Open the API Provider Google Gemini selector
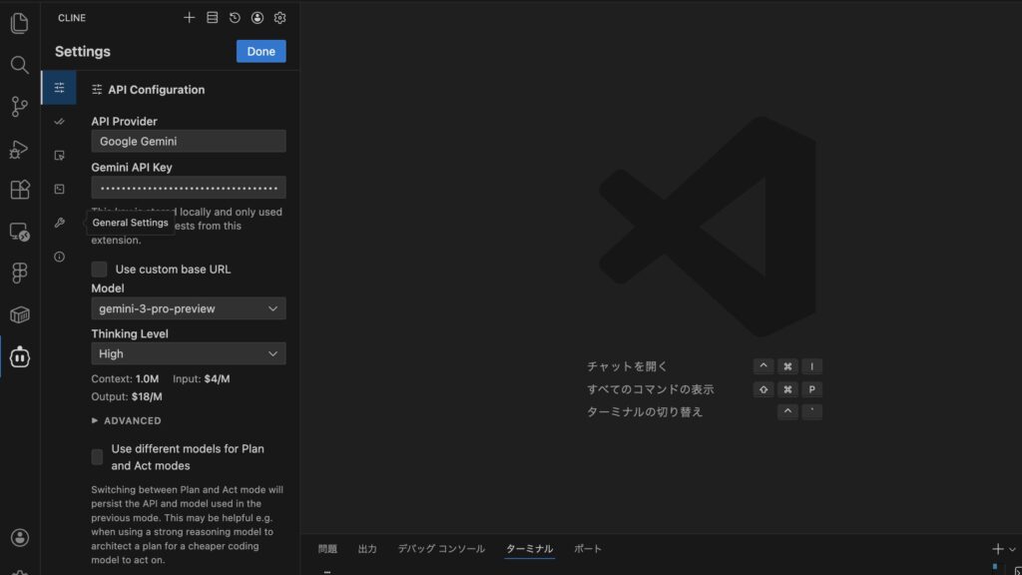 pos(188,142)
